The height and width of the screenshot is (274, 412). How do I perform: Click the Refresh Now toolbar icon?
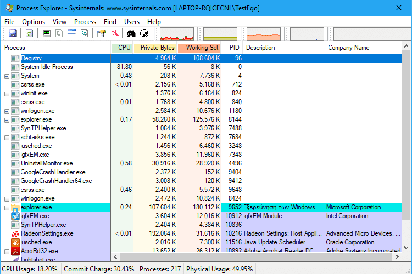(30, 33)
